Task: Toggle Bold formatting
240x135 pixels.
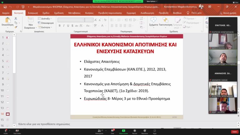Action: point(60,26)
